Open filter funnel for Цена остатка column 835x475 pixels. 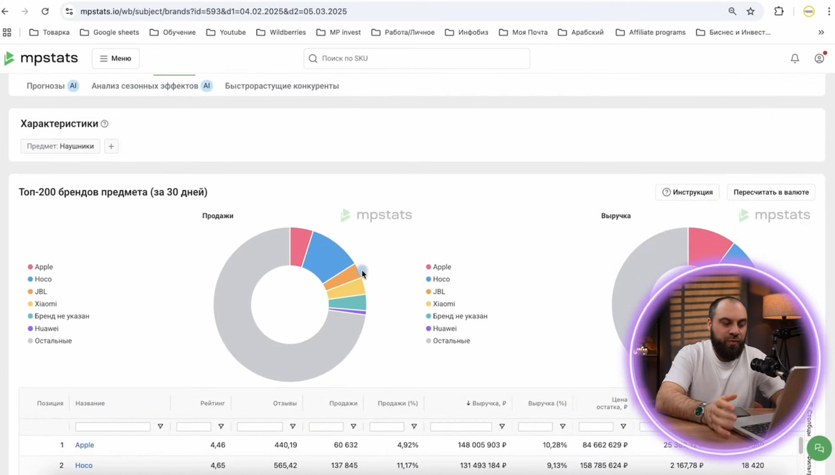(x=623, y=426)
